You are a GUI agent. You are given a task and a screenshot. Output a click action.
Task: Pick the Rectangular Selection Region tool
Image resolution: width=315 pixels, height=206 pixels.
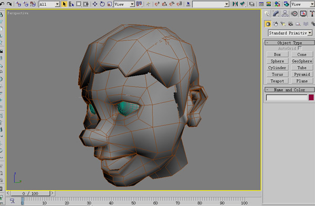[79, 4]
